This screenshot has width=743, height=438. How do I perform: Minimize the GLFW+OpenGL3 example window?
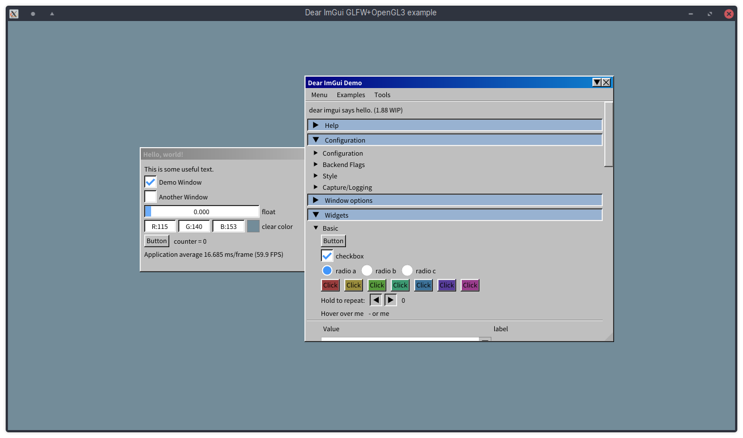point(691,14)
